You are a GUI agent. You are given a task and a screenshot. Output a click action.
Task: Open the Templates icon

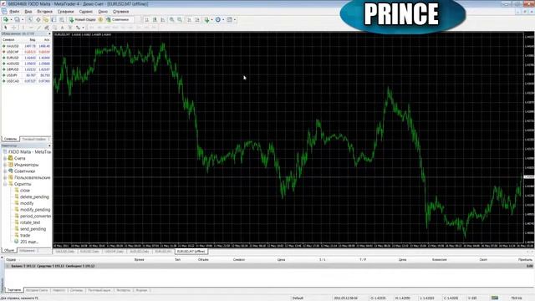(230, 20)
